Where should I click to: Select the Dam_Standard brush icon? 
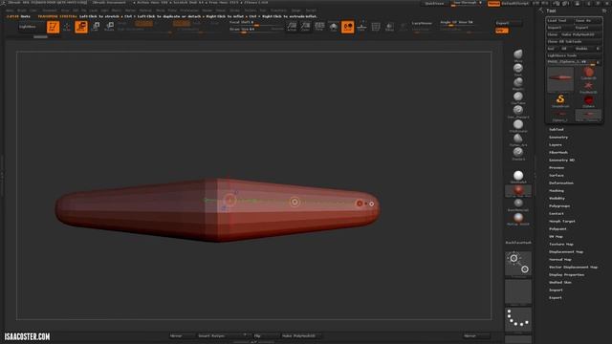[x=518, y=112]
